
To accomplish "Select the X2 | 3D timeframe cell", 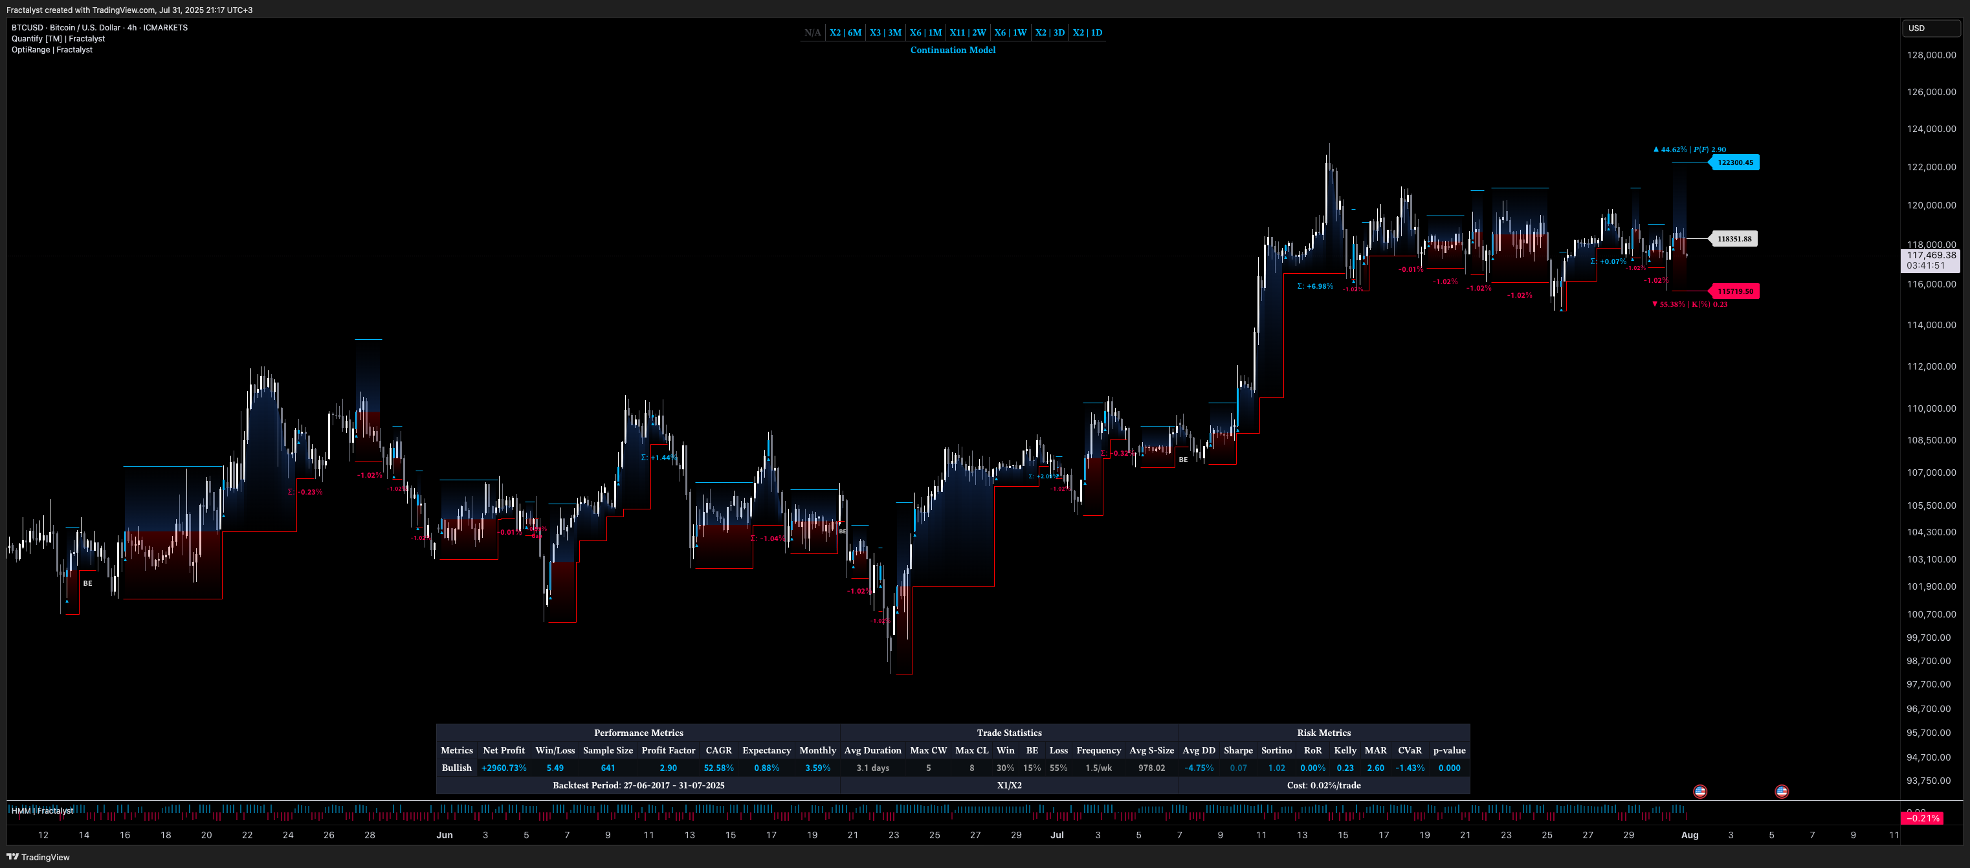I will click(x=1049, y=33).
